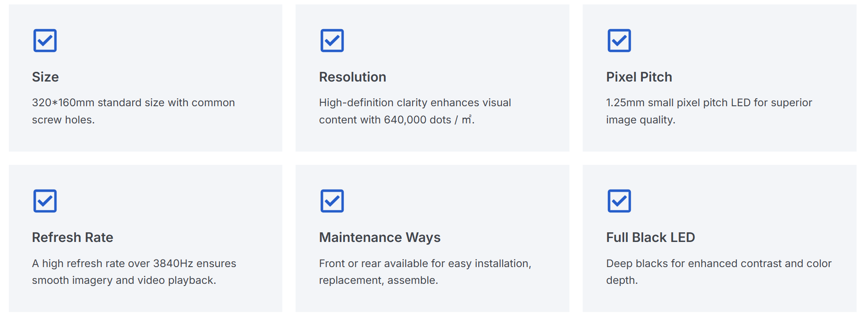Click the checkmark icon above Maintenance Ways
865x316 pixels.
(332, 201)
